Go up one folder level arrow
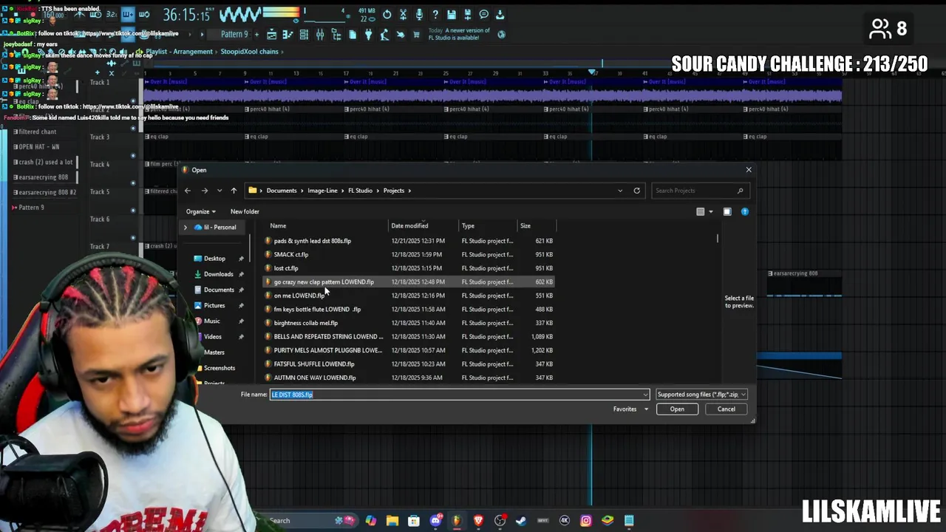 tap(234, 191)
